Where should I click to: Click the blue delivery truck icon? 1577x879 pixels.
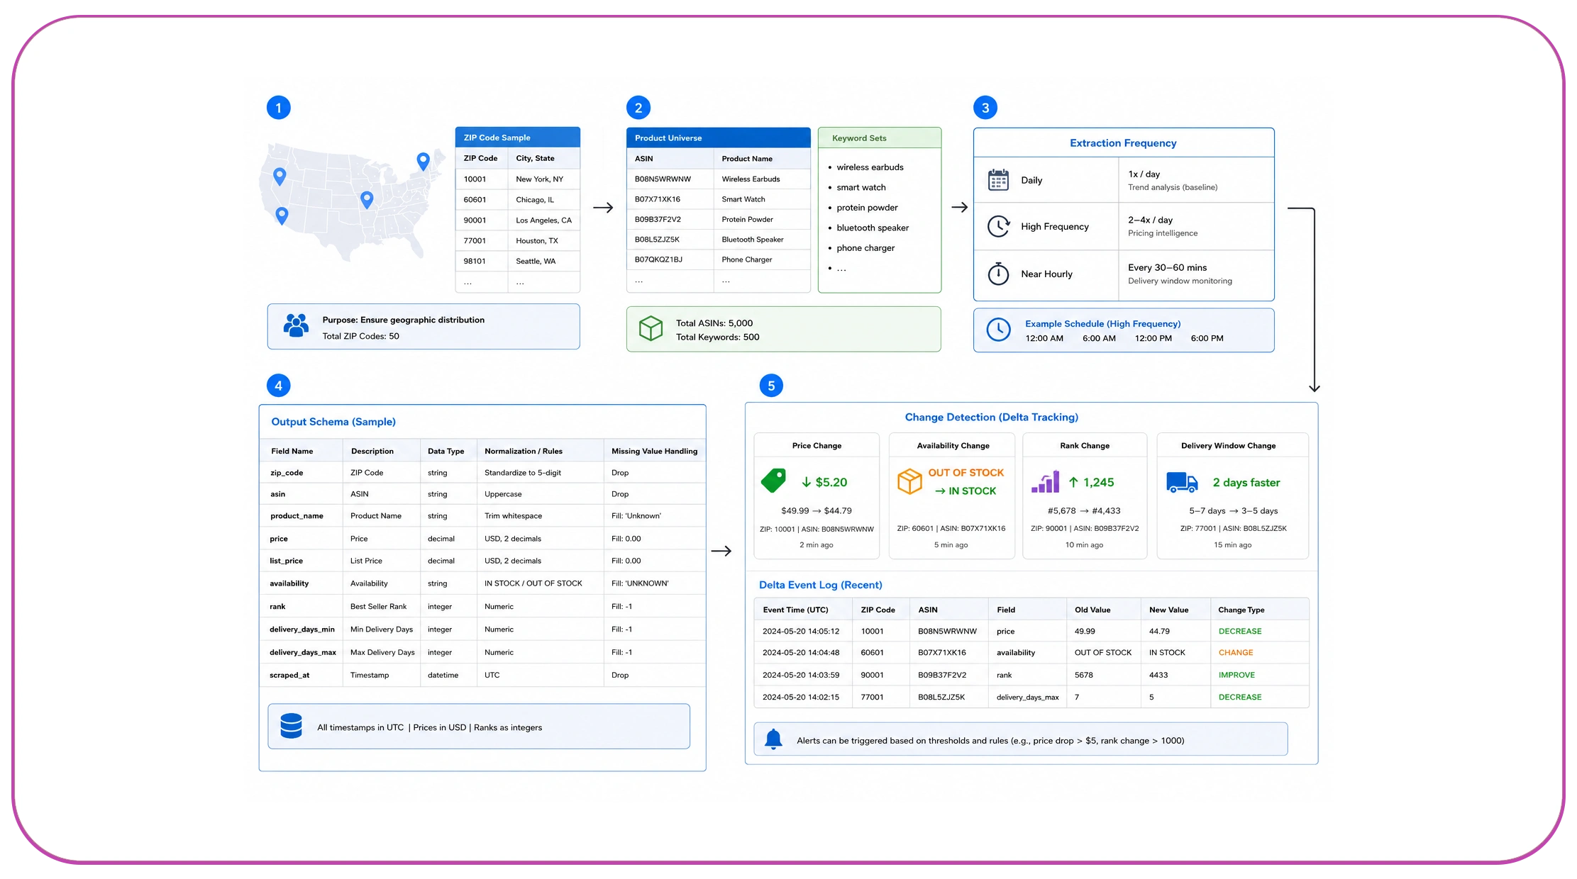pos(1182,482)
